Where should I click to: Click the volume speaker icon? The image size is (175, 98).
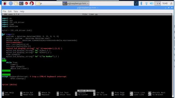(x=151, y=4)
